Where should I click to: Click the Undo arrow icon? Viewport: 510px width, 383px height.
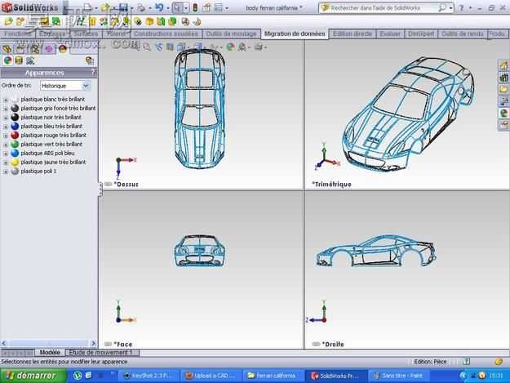point(159,7)
